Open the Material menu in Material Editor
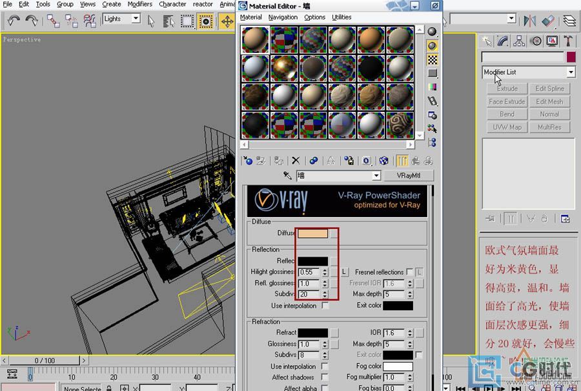The image size is (581, 391). click(251, 17)
